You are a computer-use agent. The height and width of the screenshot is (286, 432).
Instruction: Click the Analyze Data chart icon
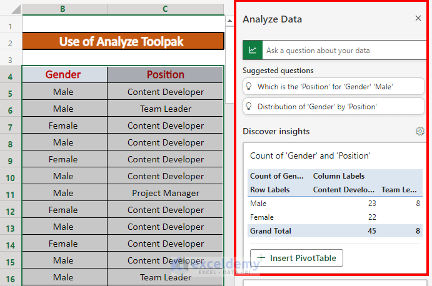click(253, 51)
